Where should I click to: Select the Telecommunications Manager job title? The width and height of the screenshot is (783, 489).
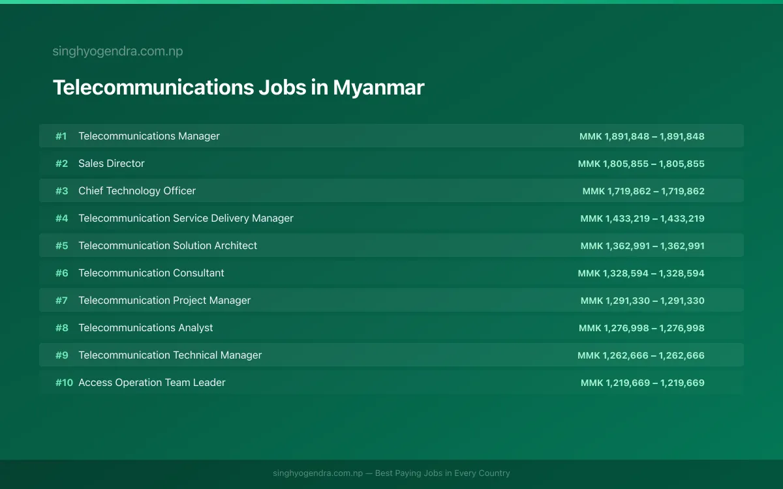(149, 136)
